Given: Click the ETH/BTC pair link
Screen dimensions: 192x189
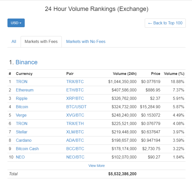Looking at the screenshot, I should (75, 90).
